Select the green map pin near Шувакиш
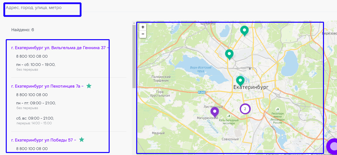The width and height of the screenshot is (337, 155). pos(244,31)
